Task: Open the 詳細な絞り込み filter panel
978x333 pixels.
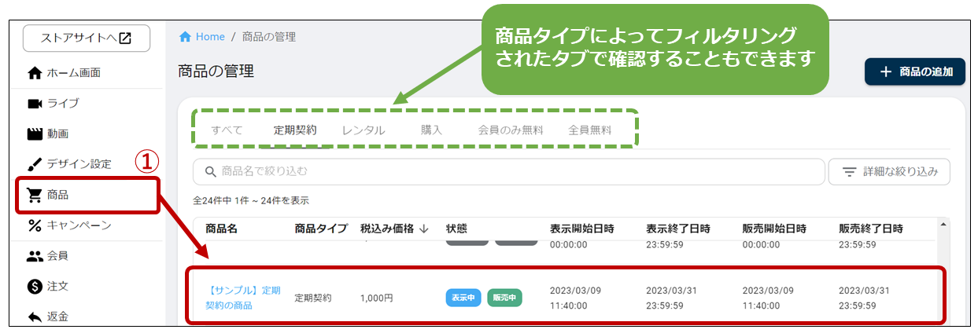Action: pyautogui.click(x=889, y=171)
